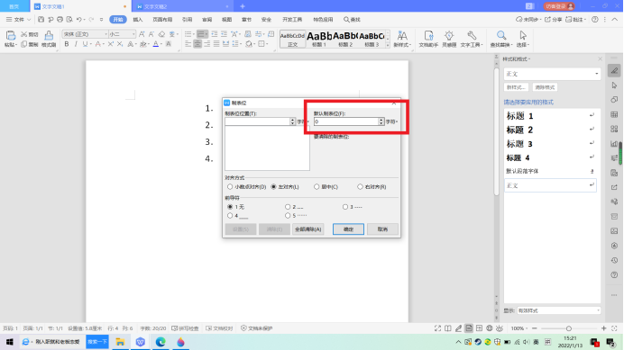624x350 pixels.
Task: Click the Bold formatting icon
Action: point(67,44)
